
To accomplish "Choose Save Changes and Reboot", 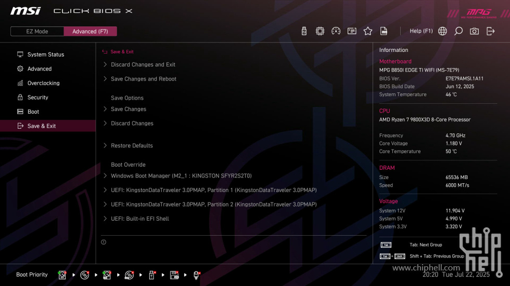I will point(144,79).
